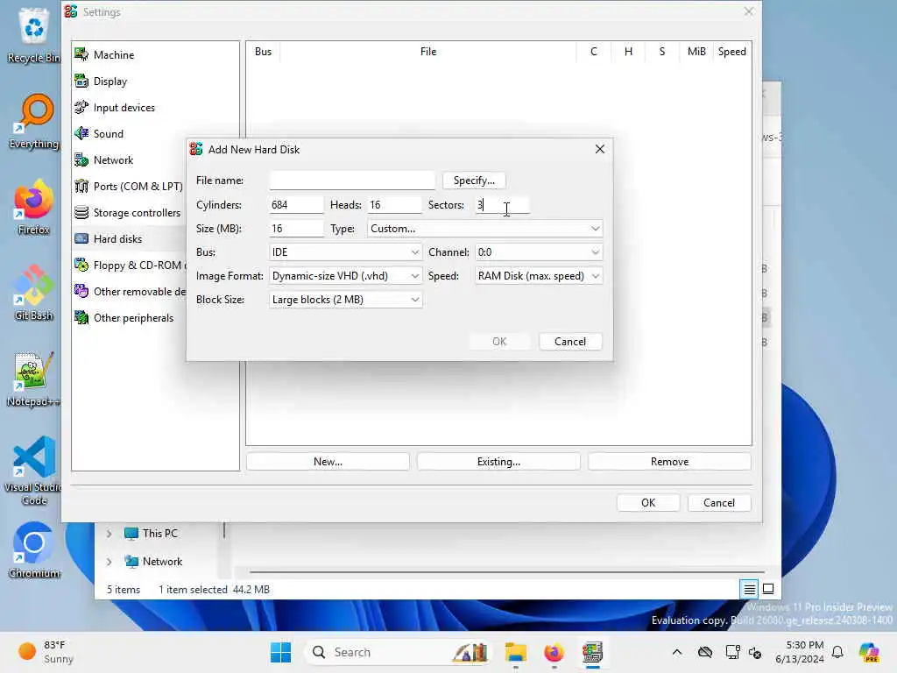Click the Size (MB) input field

pyautogui.click(x=296, y=229)
